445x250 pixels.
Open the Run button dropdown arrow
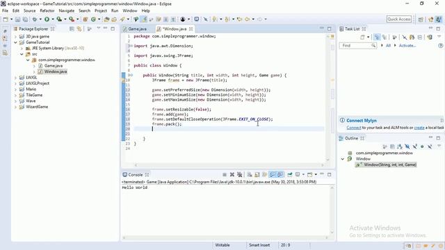(x=53, y=19)
